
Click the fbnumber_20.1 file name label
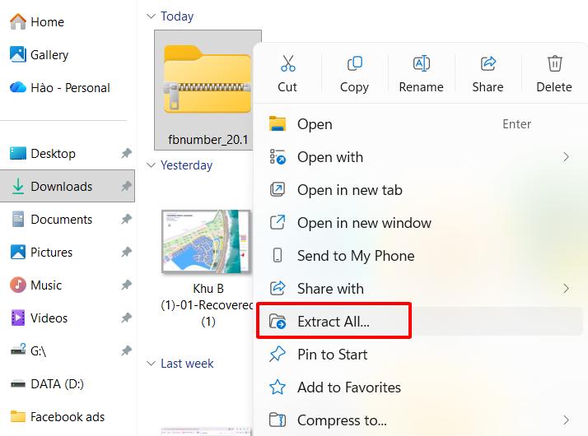click(208, 140)
